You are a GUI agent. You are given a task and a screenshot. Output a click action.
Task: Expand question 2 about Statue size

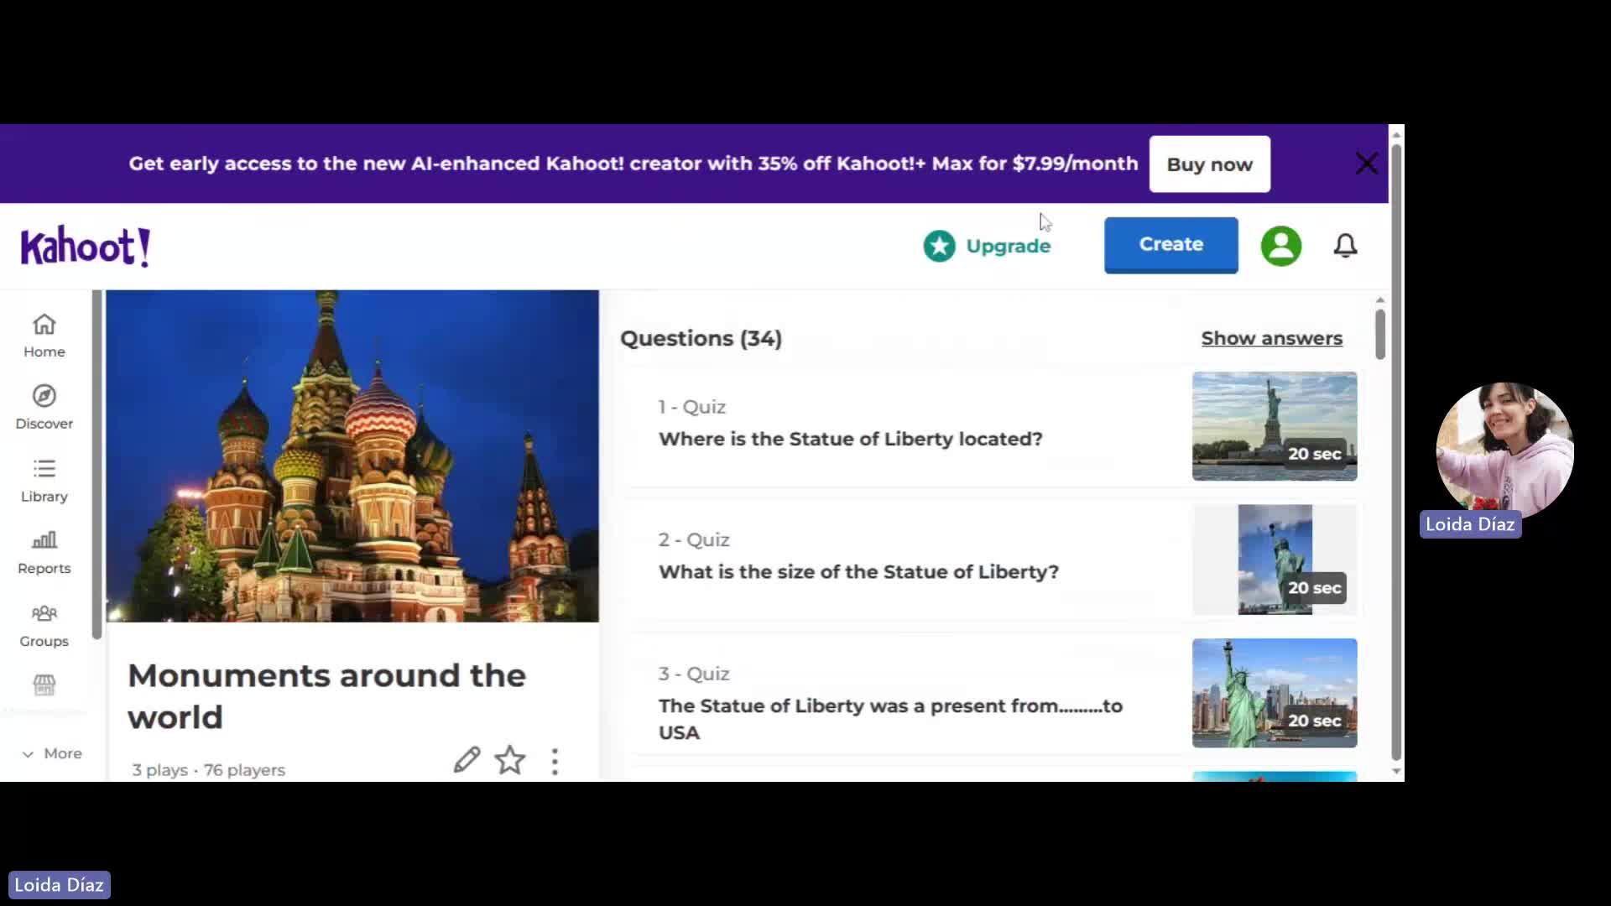click(858, 571)
